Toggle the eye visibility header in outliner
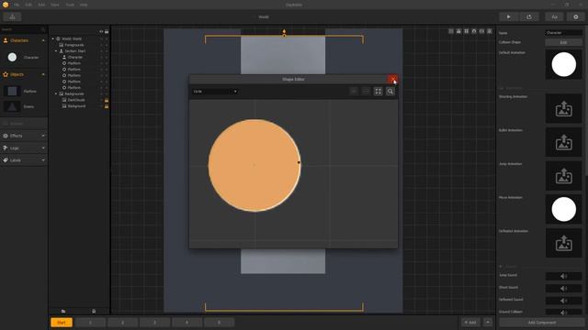Viewport: 588px width, 330px height. coord(101,31)
